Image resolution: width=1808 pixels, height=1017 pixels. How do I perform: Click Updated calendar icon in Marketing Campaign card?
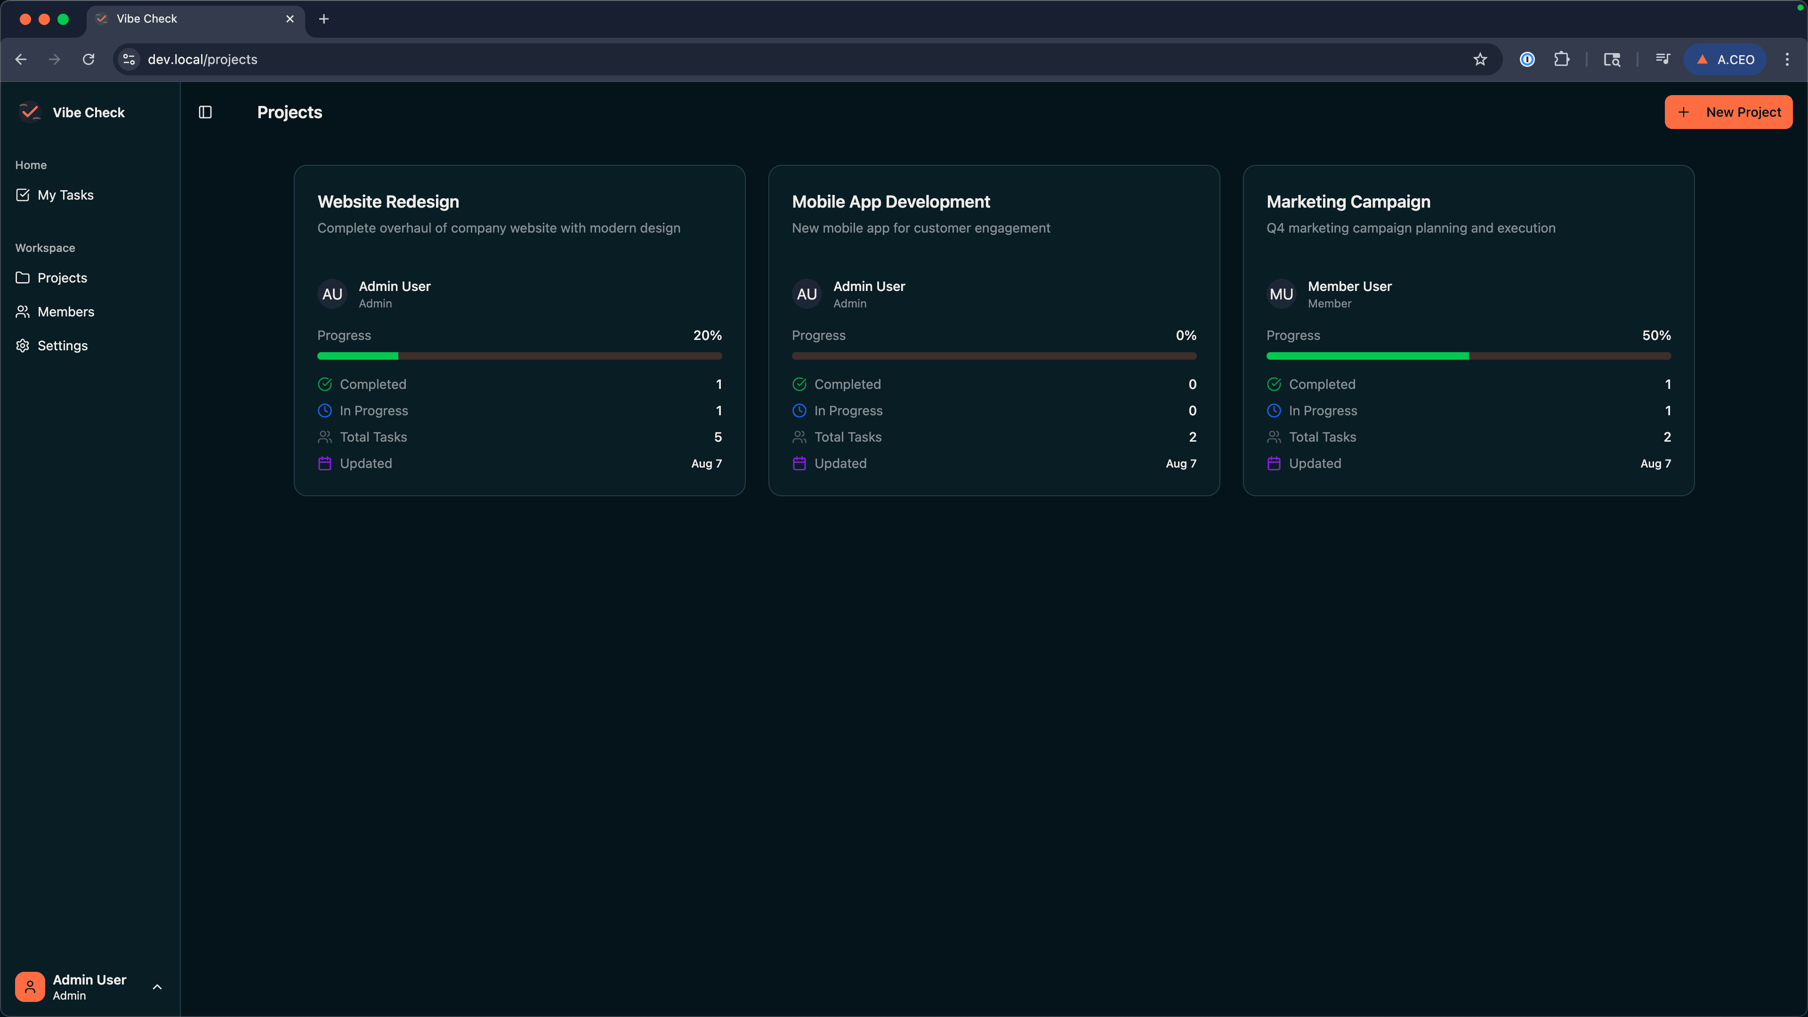pos(1273,463)
